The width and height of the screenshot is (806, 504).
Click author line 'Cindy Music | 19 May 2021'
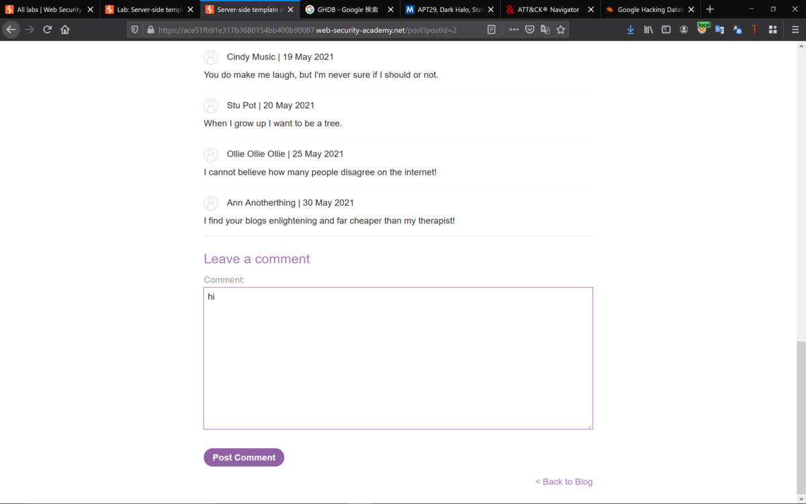280,57
